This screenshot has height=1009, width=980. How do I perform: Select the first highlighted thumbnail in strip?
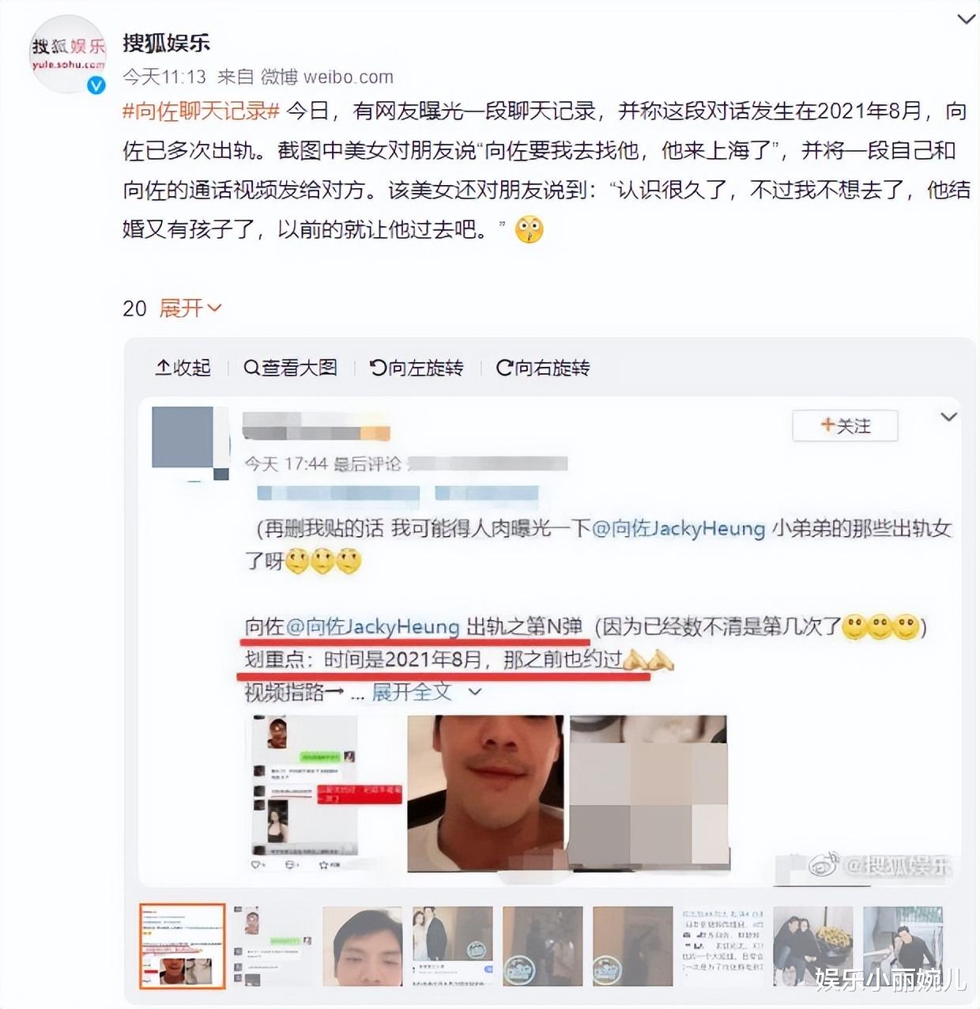(183, 946)
